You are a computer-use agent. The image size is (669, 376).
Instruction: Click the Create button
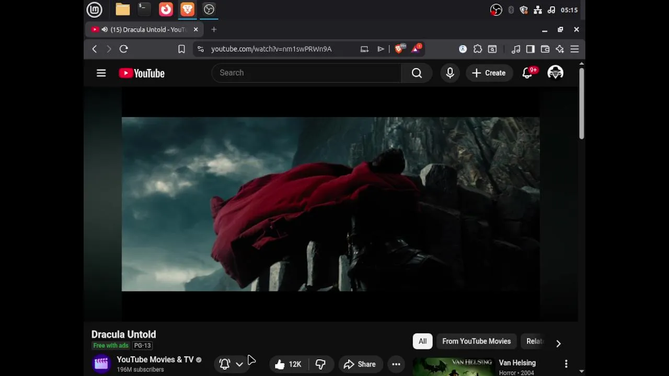(489, 73)
